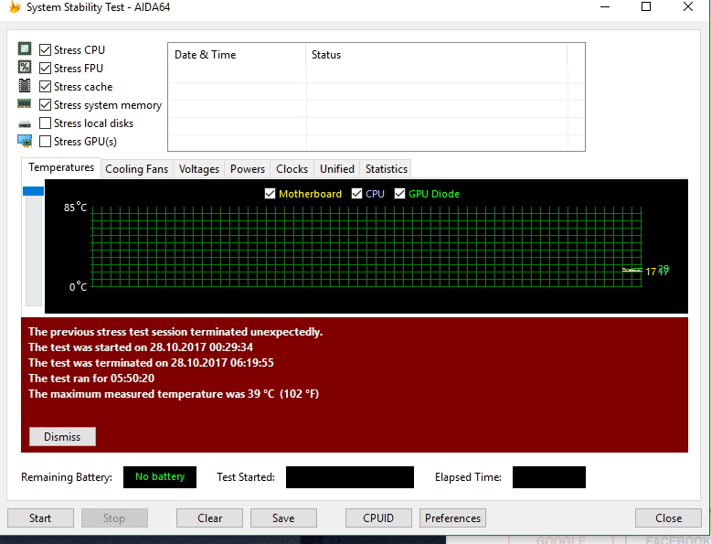The image size is (711, 544).
Task: Click the temperature graph grid area
Action: [x=366, y=247]
